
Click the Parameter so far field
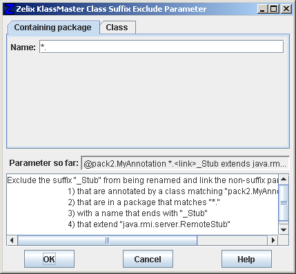pos(185,164)
